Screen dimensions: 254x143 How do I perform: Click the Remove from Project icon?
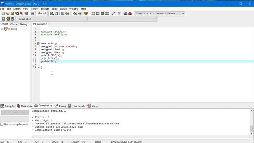(80, 13)
